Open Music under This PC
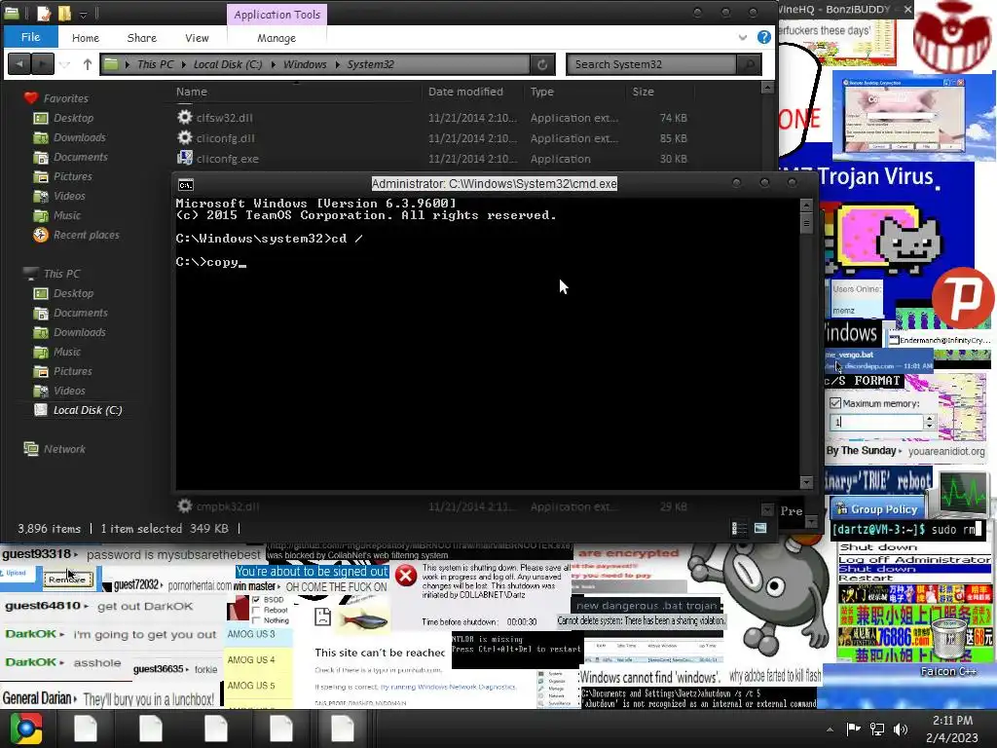Viewport: 997px width, 748px height. 67,352
